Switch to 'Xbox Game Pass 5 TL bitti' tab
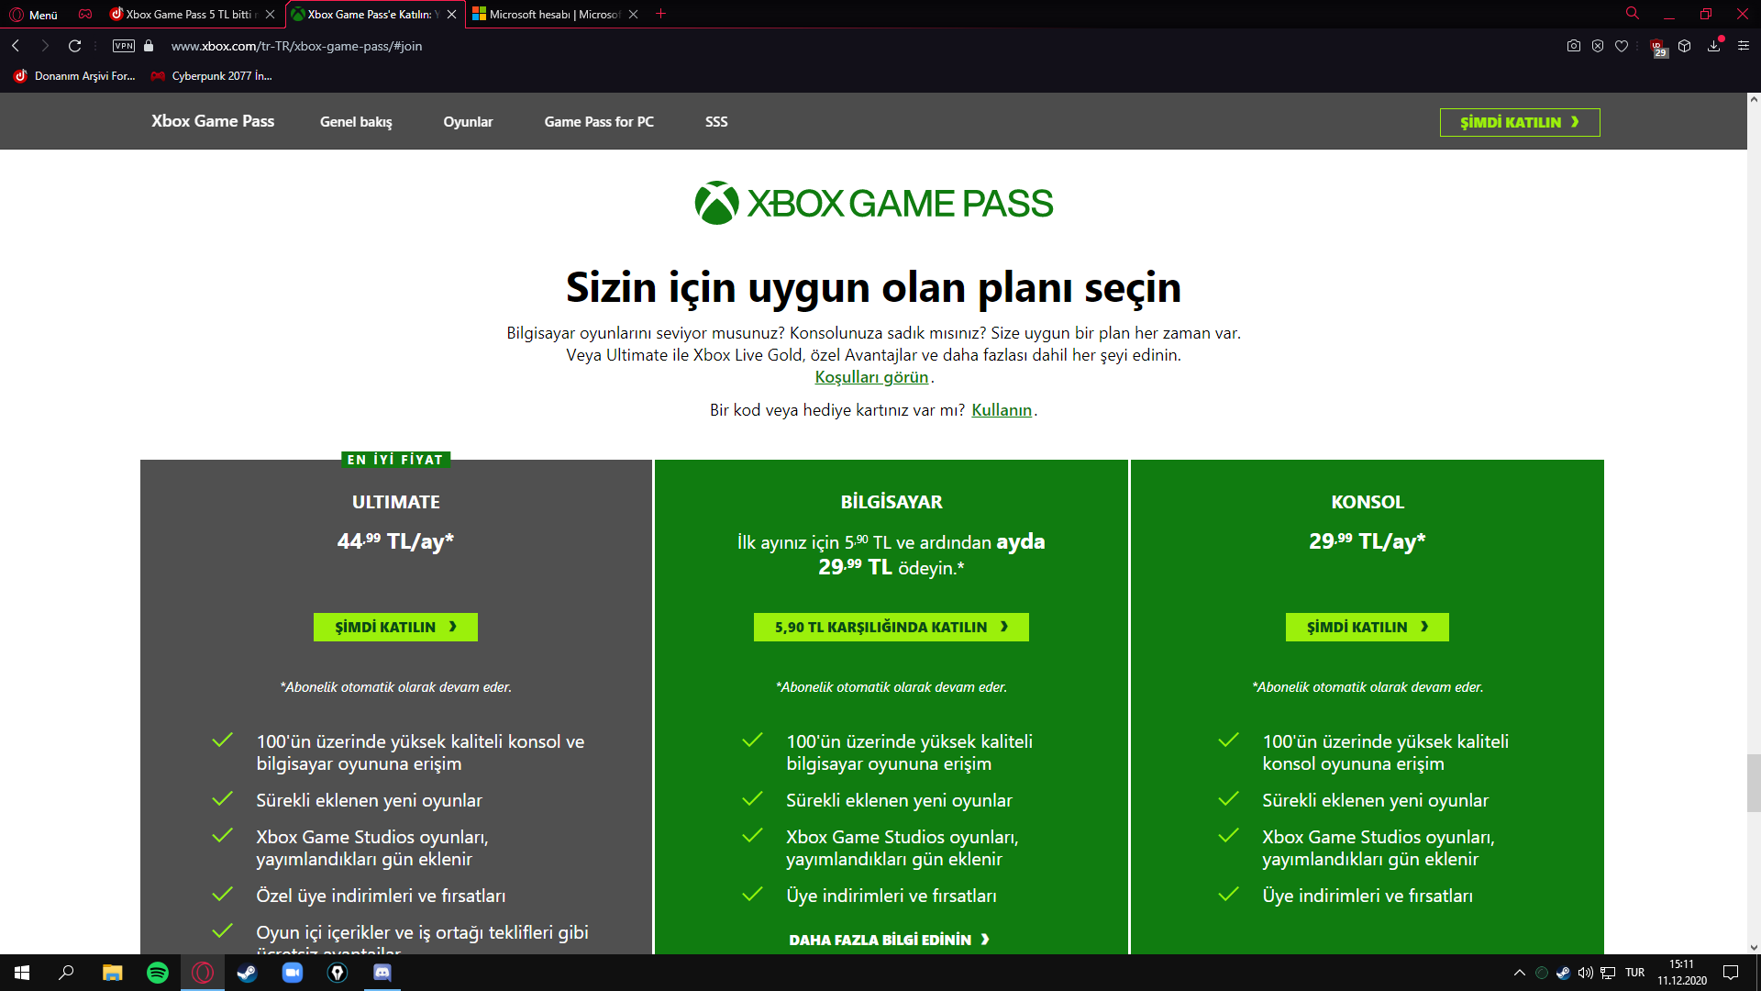 [191, 15]
